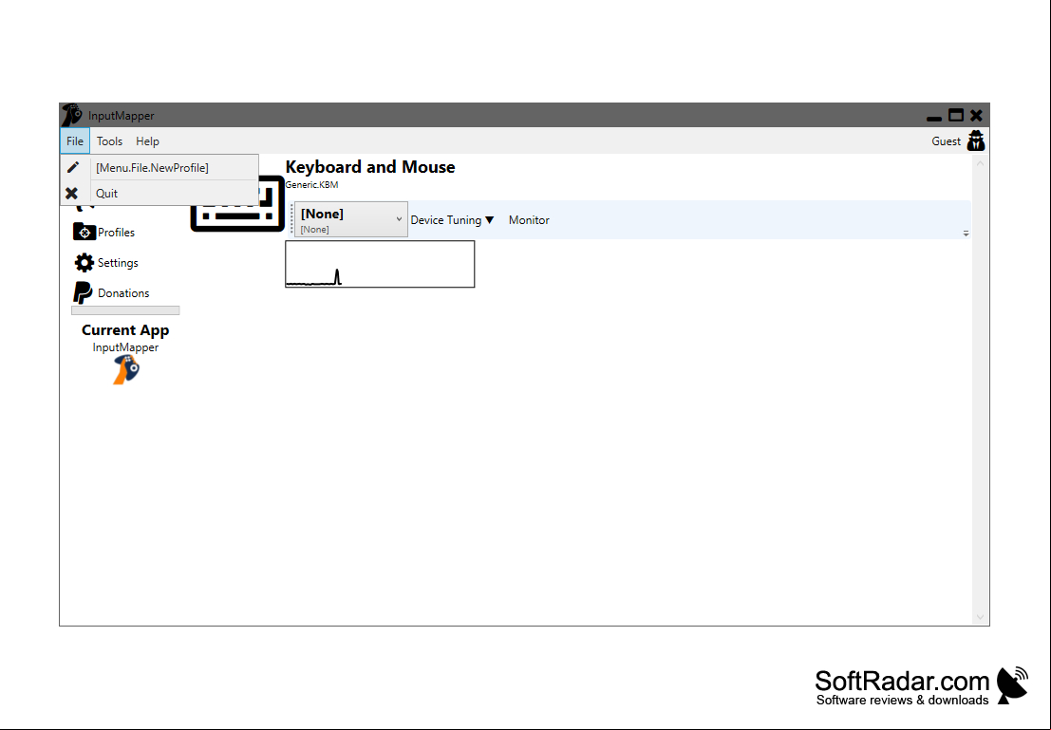Expand the Device Tuning dropdown
The height and width of the screenshot is (730, 1051).
point(452,220)
